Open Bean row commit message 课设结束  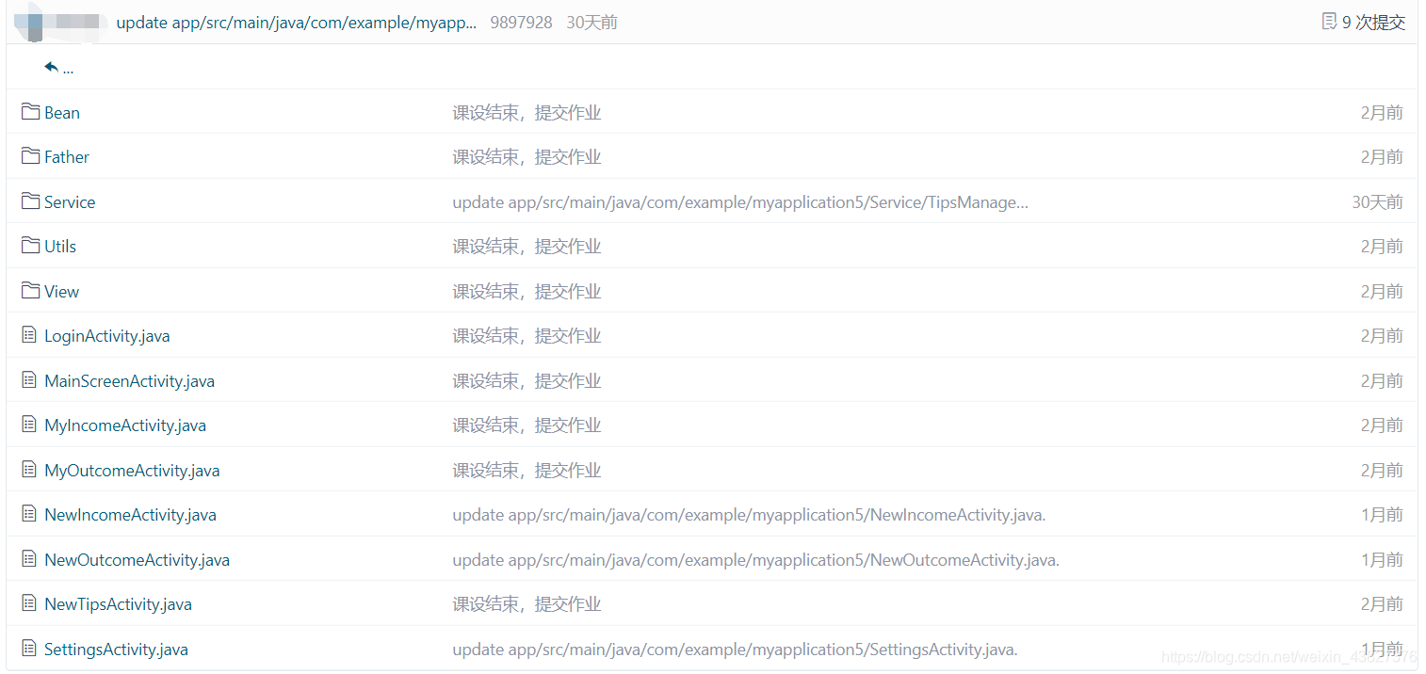[x=527, y=113]
